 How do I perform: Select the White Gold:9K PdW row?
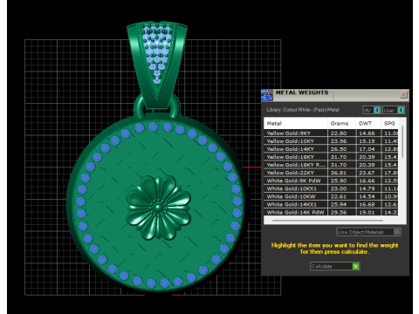[331, 181]
